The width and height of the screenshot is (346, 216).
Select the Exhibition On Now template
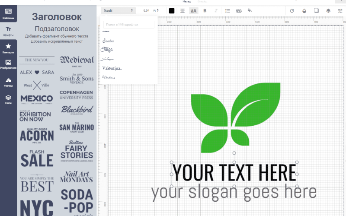click(35, 116)
